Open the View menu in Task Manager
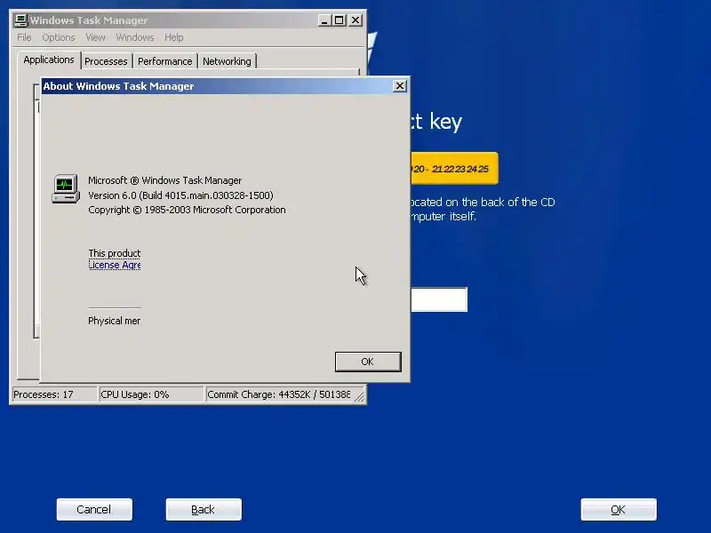The height and width of the screenshot is (533, 711). point(95,37)
